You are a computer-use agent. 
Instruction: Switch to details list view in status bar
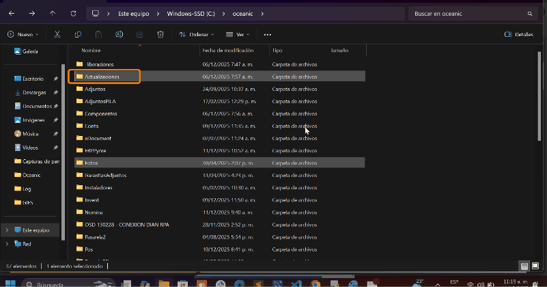[524, 266]
